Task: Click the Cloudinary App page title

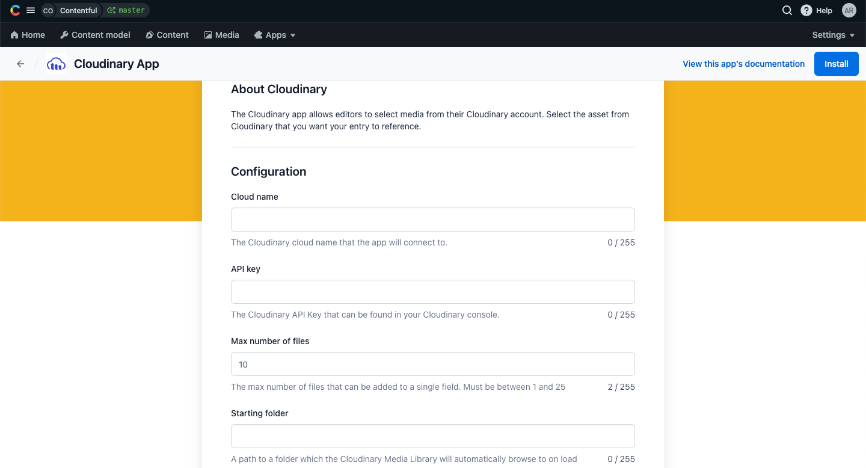Action: coord(116,64)
